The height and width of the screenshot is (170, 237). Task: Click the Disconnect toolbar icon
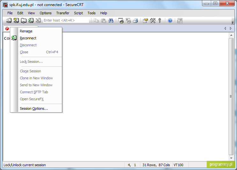(x=38, y=20)
